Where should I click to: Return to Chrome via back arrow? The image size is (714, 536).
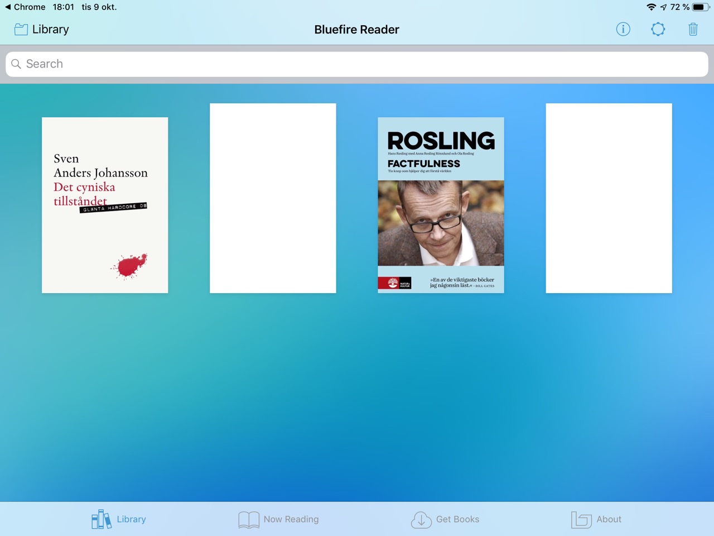point(8,7)
